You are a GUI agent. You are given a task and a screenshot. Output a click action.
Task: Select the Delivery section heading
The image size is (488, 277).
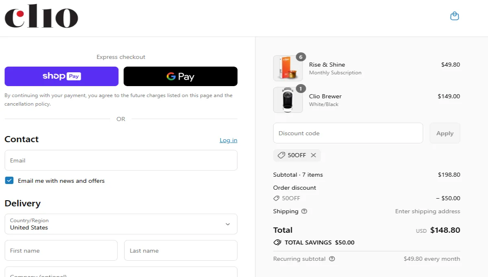coord(22,203)
